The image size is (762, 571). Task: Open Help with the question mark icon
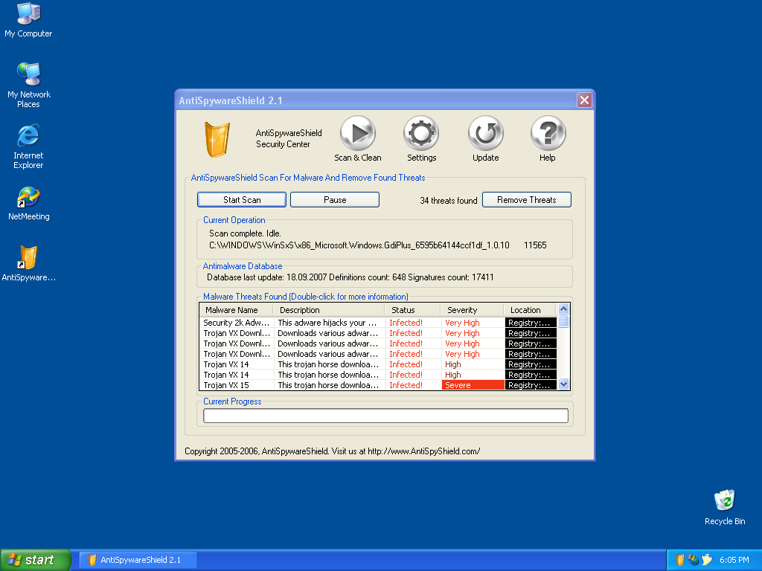[548, 133]
